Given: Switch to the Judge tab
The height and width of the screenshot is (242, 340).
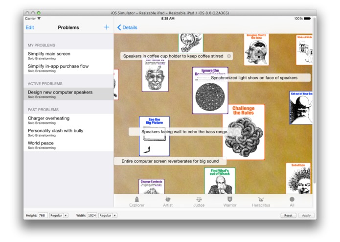Looking at the screenshot, I should [199, 202].
